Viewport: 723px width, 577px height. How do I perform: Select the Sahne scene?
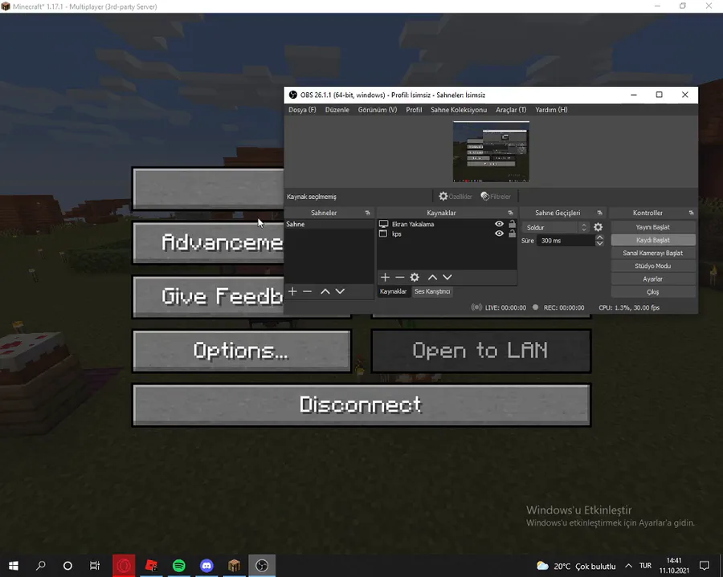tap(329, 224)
